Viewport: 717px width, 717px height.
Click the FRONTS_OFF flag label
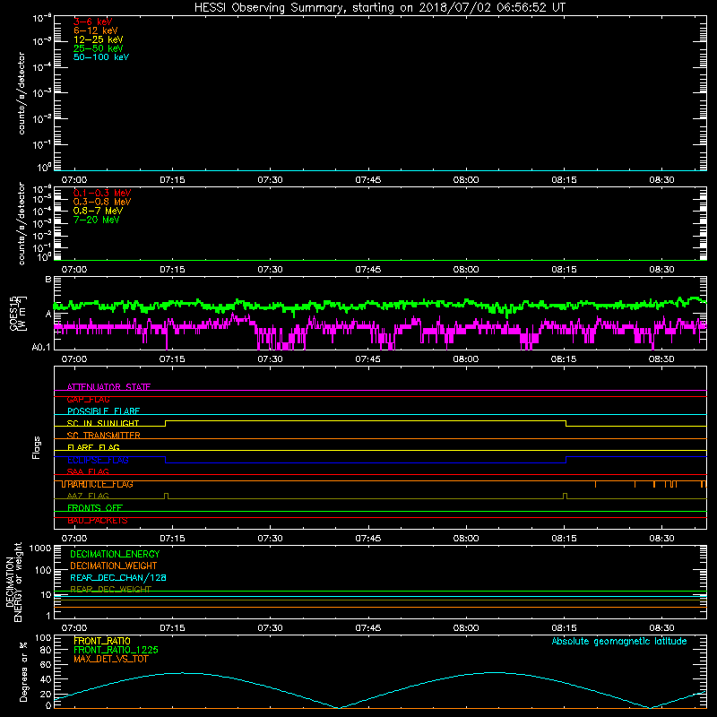[x=95, y=508]
